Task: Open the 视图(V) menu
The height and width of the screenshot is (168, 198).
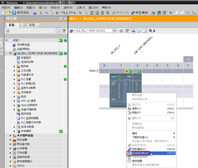Action: [31, 8]
